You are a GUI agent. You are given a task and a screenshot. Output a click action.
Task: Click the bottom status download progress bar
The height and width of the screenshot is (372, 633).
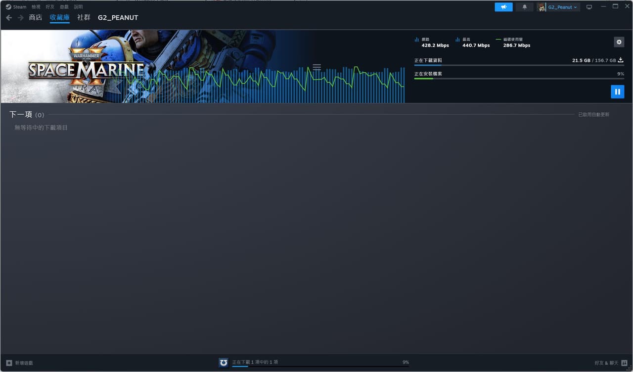pos(320,367)
